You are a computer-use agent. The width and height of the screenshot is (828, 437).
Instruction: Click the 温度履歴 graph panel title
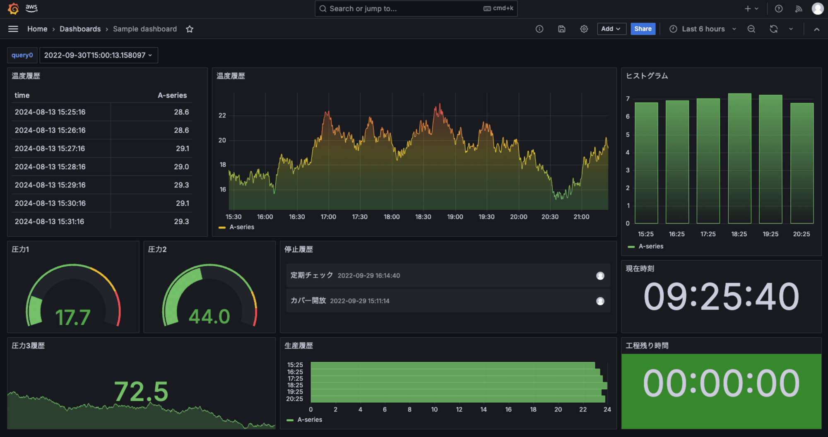tap(231, 76)
